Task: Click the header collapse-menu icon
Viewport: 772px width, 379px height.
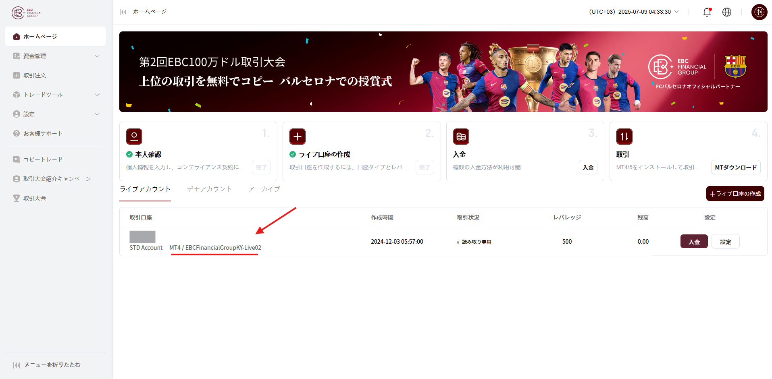Action: [x=123, y=12]
